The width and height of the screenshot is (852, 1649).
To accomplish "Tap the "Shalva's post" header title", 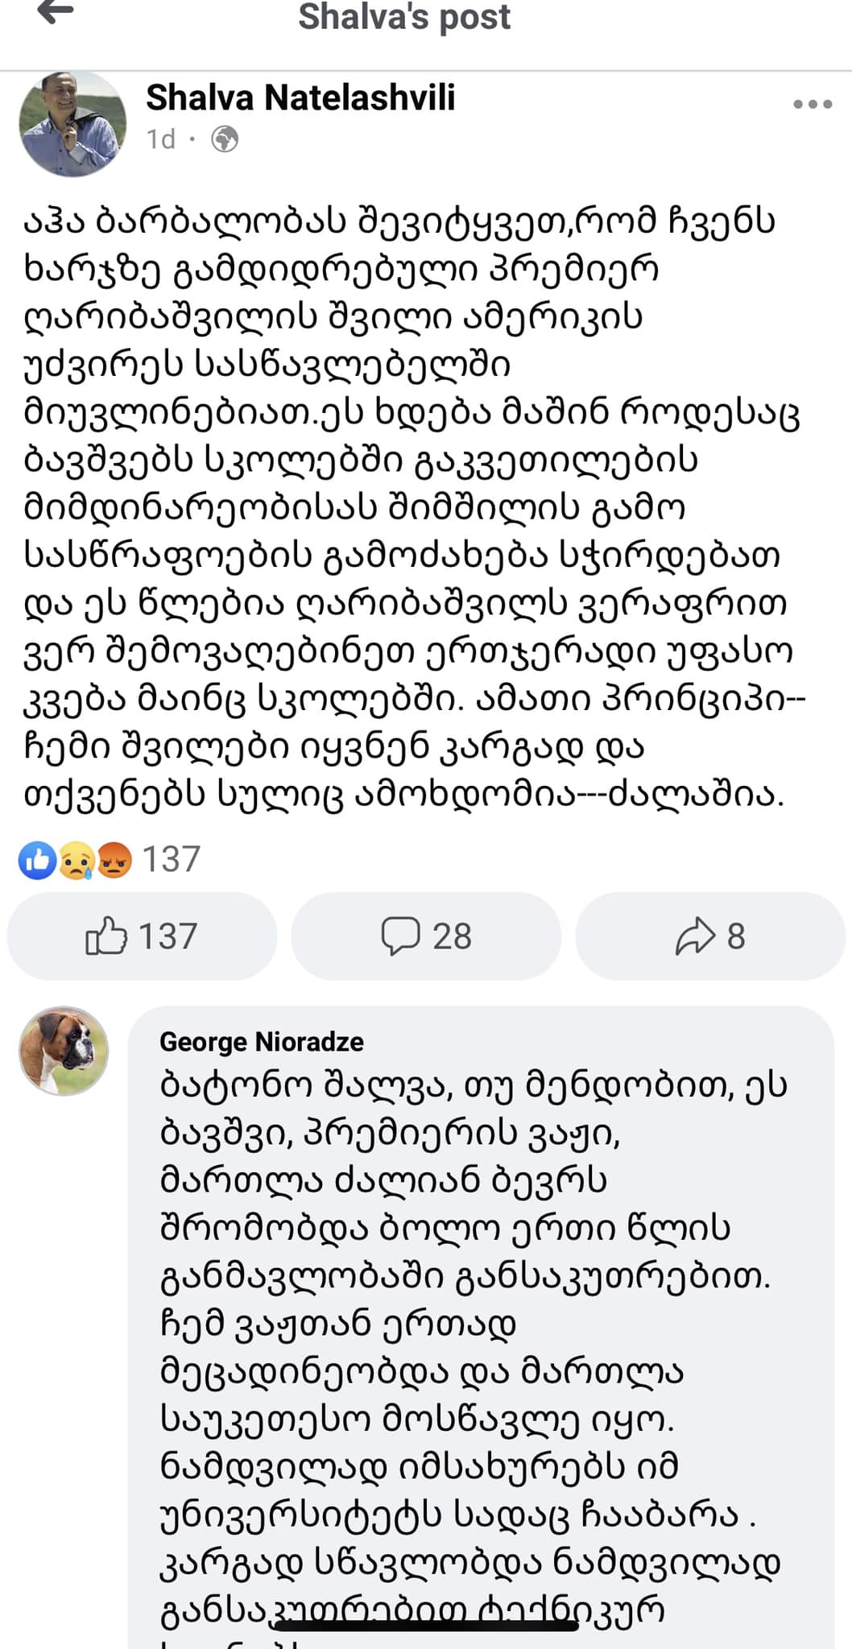I will [404, 17].
